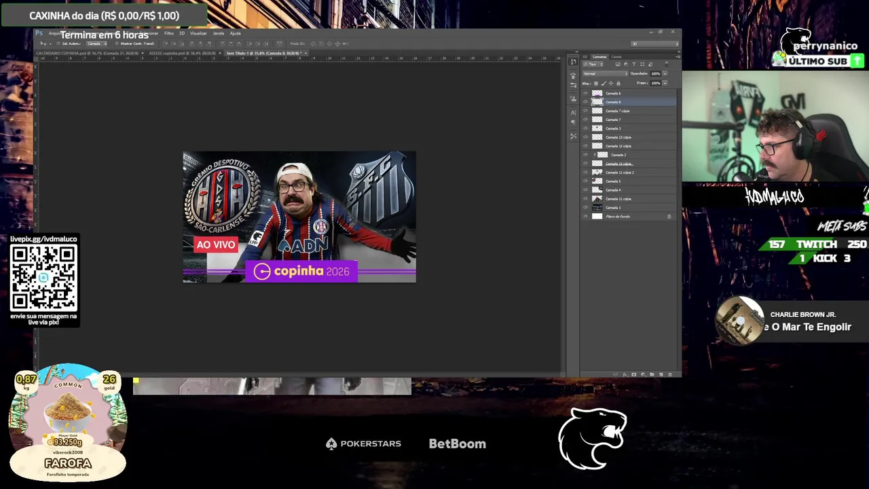Image resolution: width=869 pixels, height=489 pixels.
Task: Open Visualizar menu
Action: point(198,33)
